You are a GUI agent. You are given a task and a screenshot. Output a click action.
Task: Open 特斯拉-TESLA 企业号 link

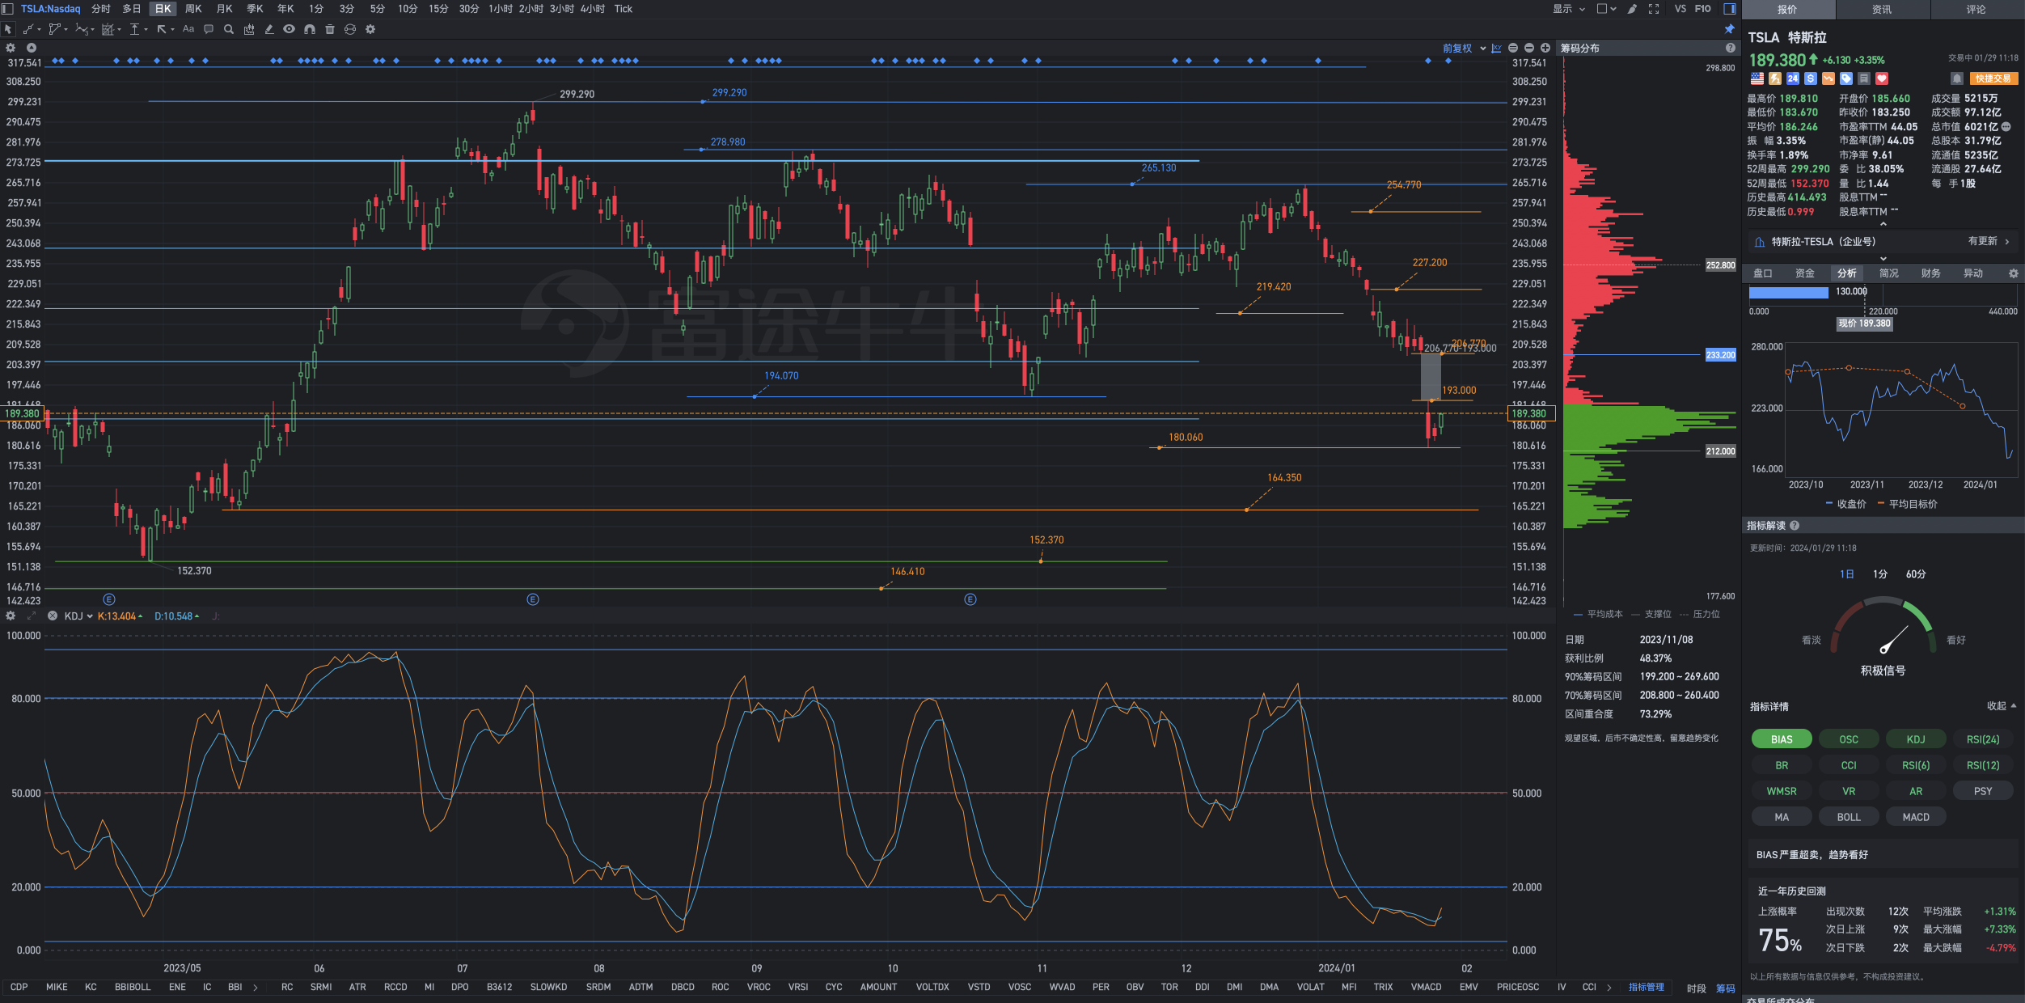click(1883, 242)
